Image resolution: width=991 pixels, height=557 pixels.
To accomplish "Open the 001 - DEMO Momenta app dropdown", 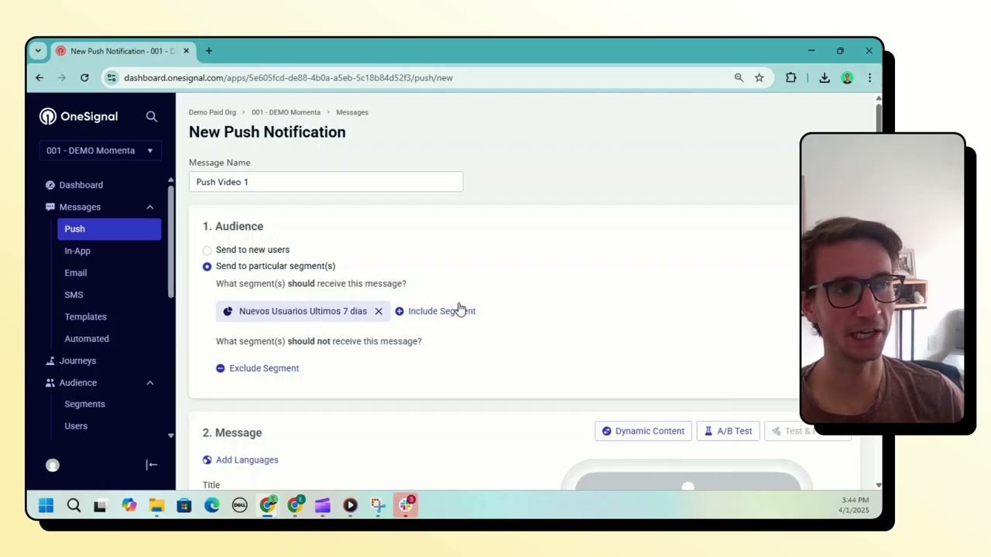I will coord(101,151).
